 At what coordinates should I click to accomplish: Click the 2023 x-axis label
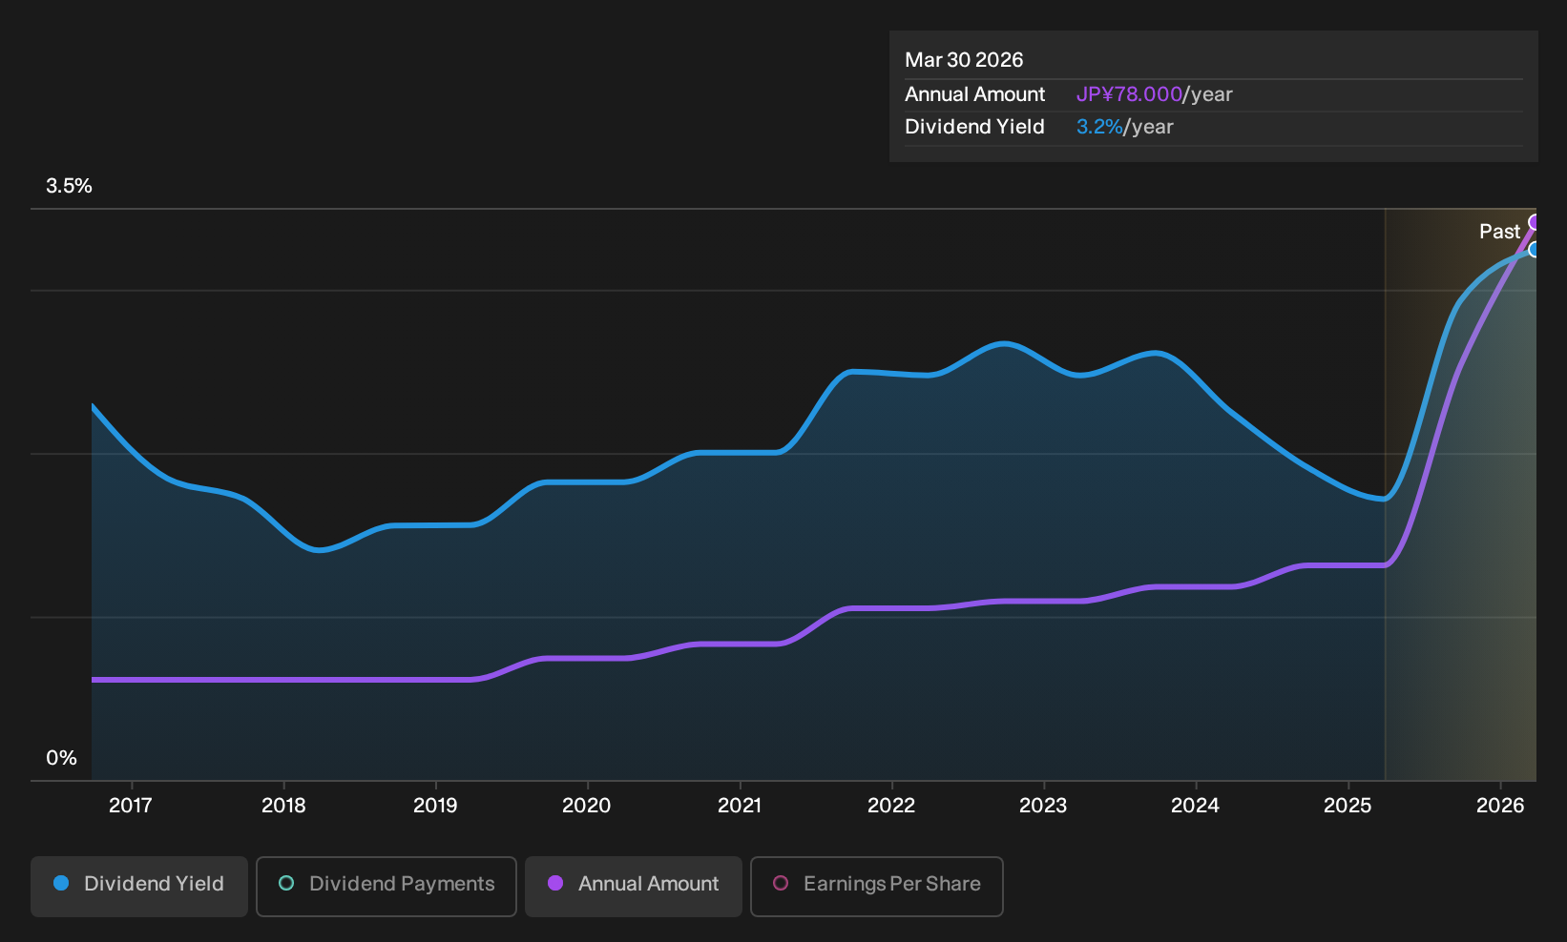click(1043, 806)
